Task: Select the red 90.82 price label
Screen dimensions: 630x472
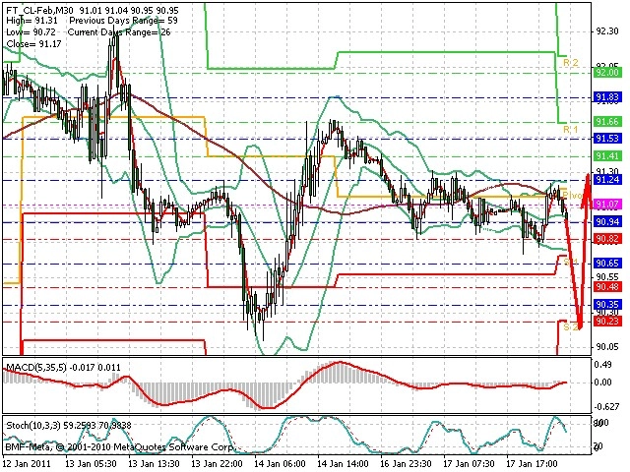Action: pyautogui.click(x=607, y=239)
